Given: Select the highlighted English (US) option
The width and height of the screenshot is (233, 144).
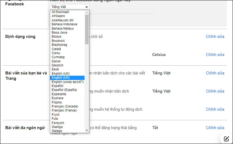Looking at the screenshot, I should coord(67,77).
